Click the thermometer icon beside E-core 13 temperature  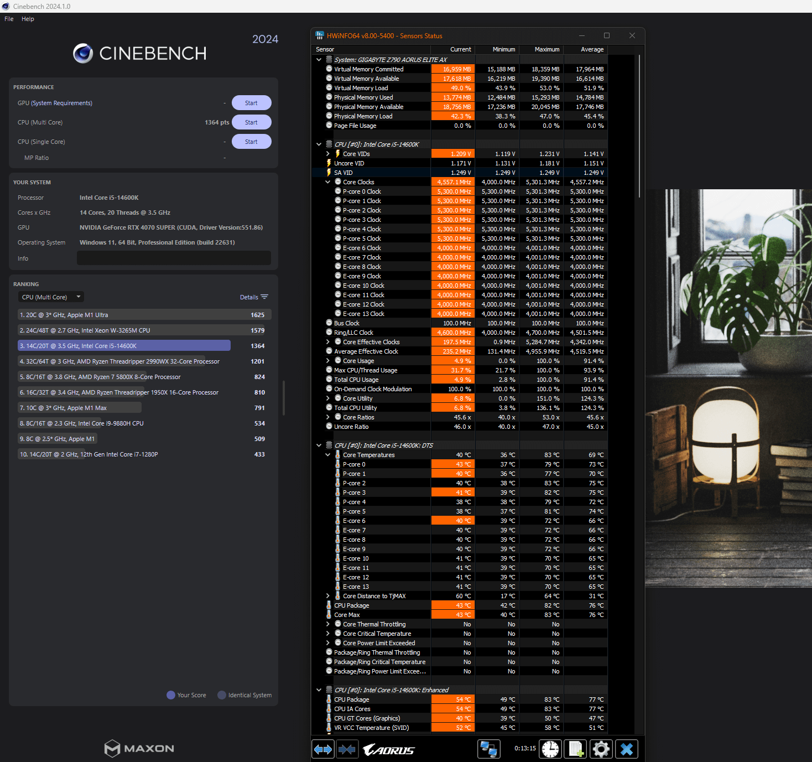click(337, 587)
